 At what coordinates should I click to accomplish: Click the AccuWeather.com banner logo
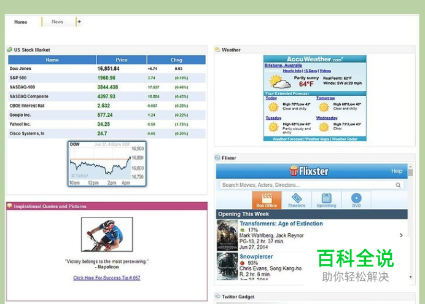[x=314, y=59]
